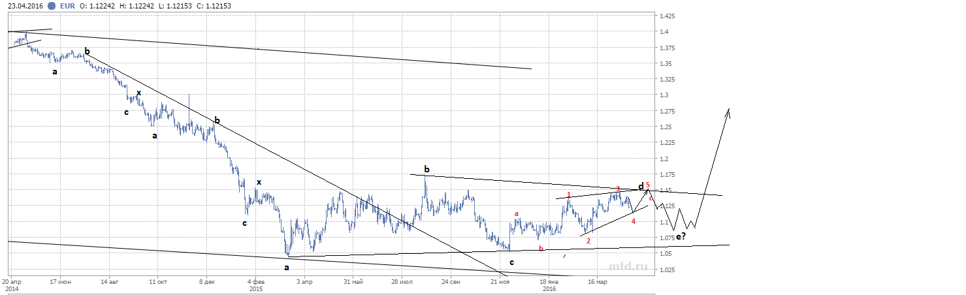966x295 pixels.
Task: Click the red '4' wave marker
Action: pos(634,221)
